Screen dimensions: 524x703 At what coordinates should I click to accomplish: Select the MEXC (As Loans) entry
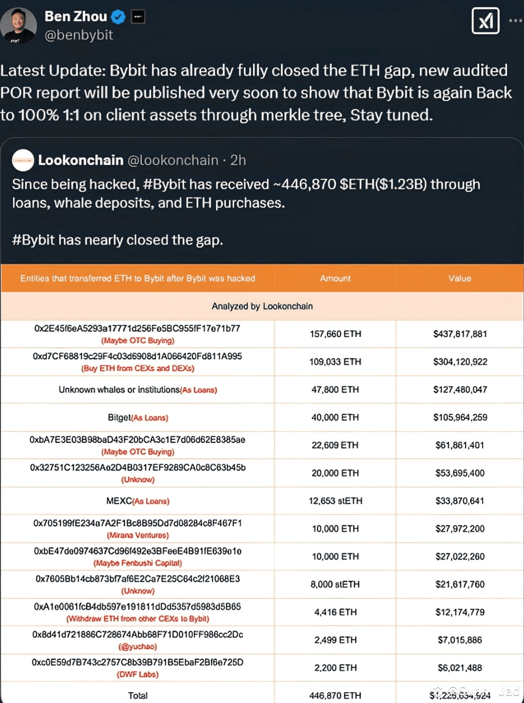[138, 501]
